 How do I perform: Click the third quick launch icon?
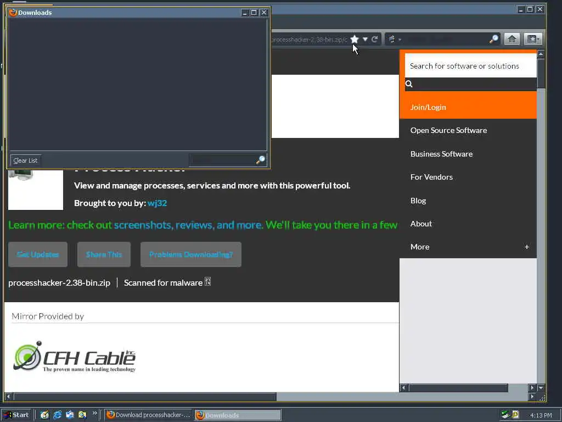coord(70,415)
